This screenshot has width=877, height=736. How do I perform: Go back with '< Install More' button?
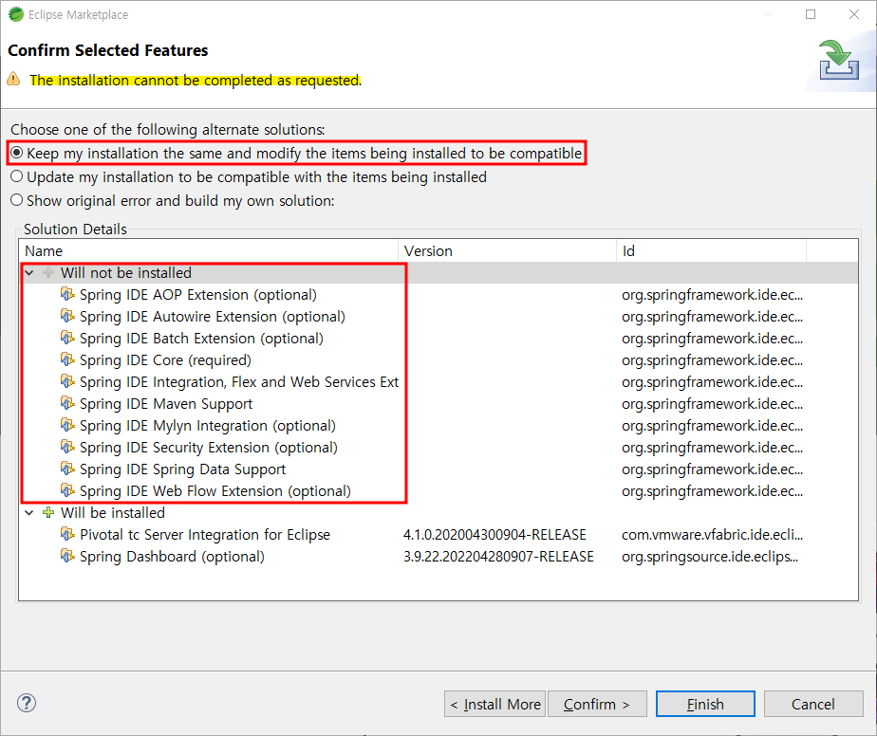(x=495, y=704)
